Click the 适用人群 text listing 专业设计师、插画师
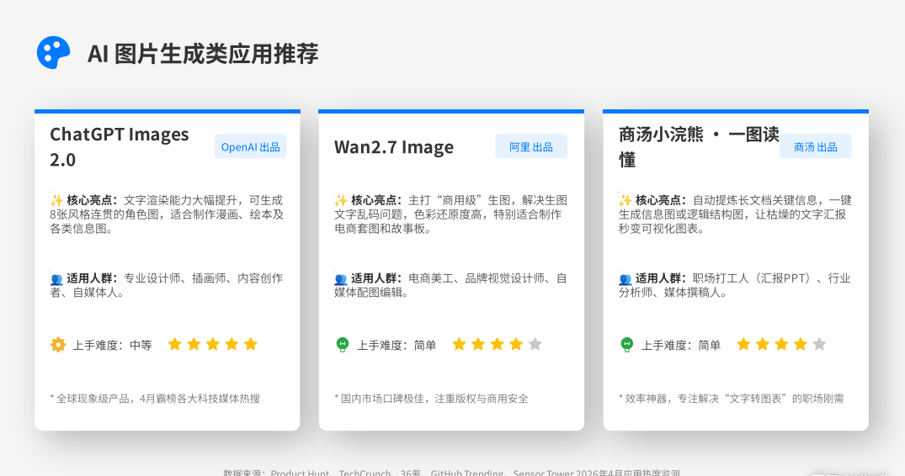The height and width of the screenshot is (476, 905). tap(167, 285)
